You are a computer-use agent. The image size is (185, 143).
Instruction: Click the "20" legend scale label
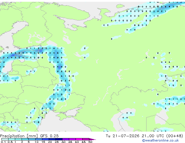(x=50, y=142)
